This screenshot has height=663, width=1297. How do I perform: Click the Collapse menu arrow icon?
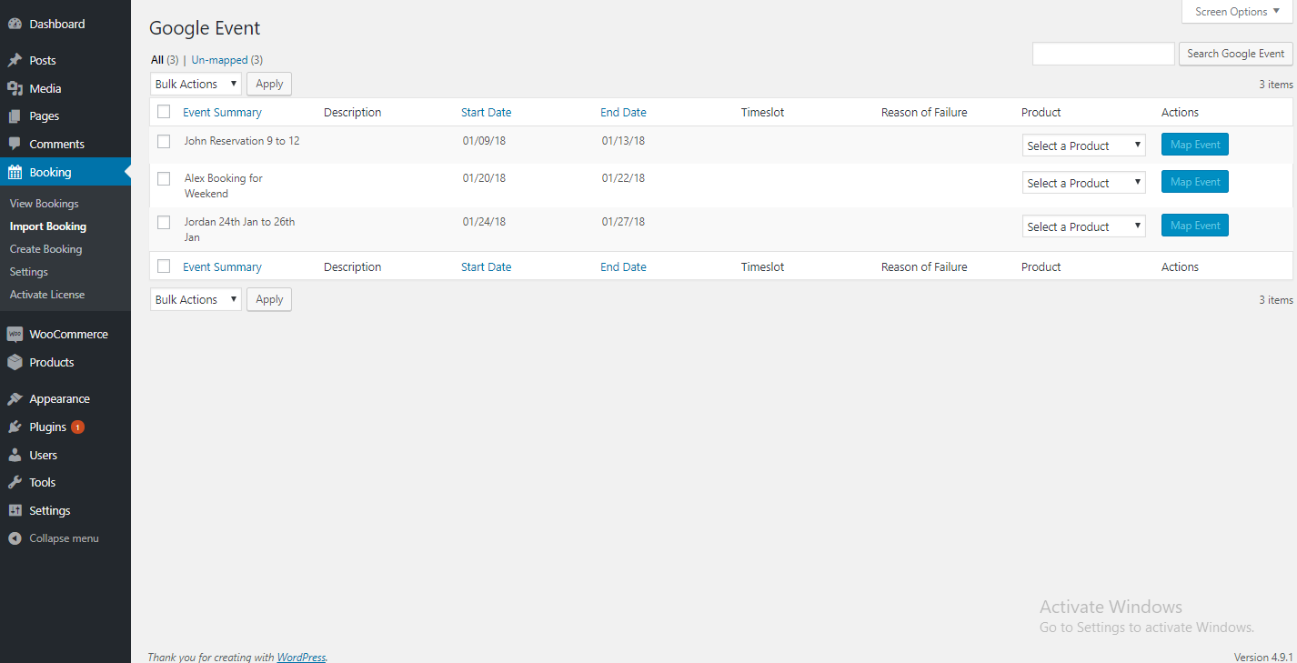(15, 537)
